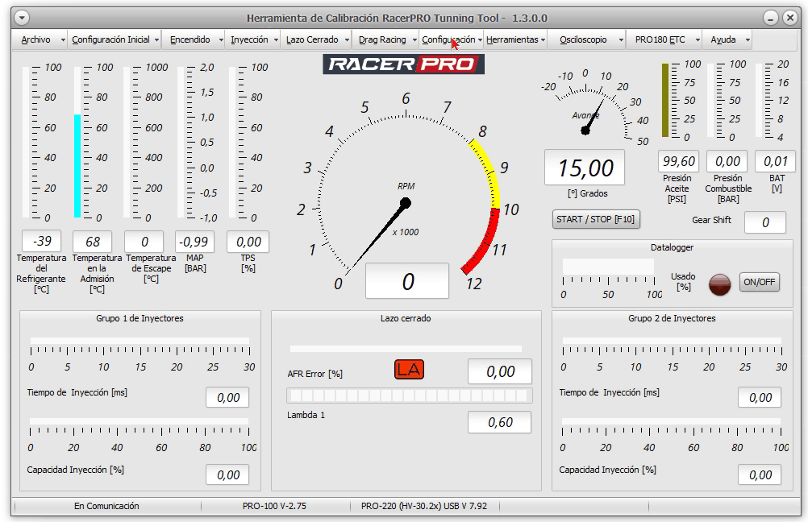Open the window menu button in title bar
This screenshot has width=808, height=522.
22,18
